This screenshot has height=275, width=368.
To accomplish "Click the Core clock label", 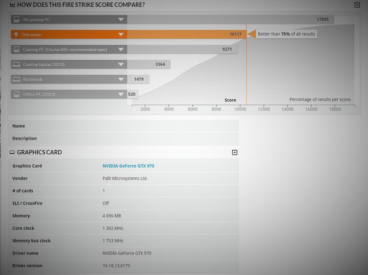I will click(24, 228).
